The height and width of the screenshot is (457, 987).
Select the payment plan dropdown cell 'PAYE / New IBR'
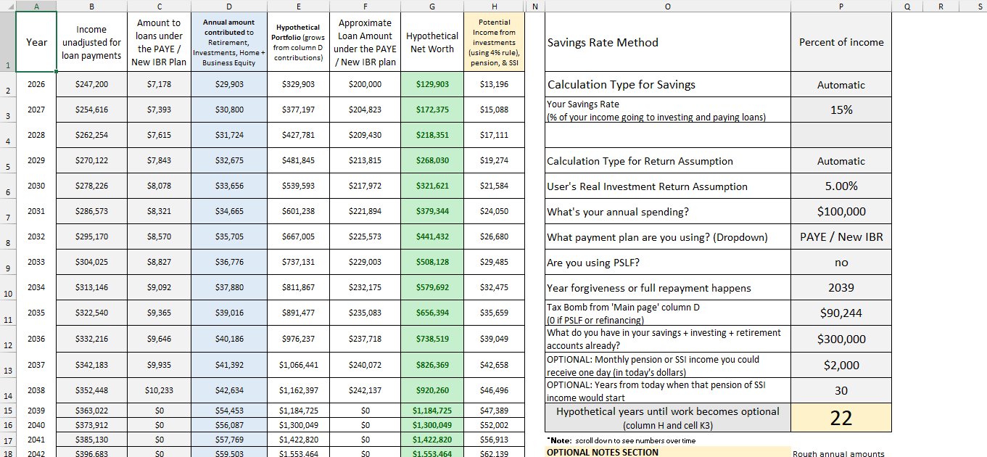pos(841,237)
